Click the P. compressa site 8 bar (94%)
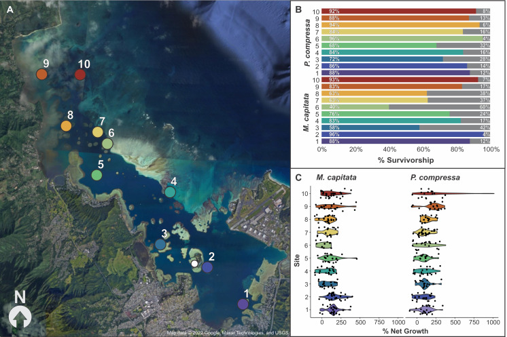 click(x=400, y=25)
